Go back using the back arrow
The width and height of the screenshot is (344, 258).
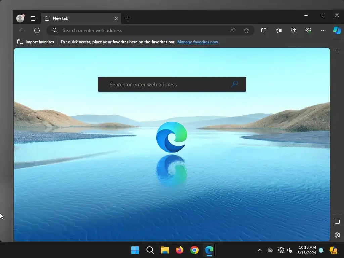22,30
